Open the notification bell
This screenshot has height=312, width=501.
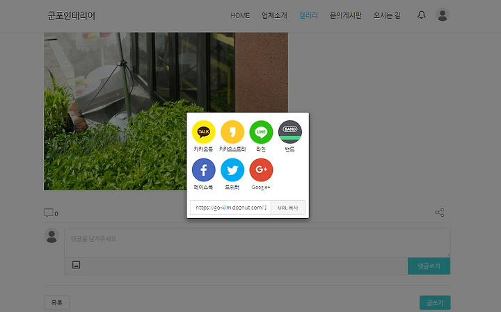(x=422, y=15)
